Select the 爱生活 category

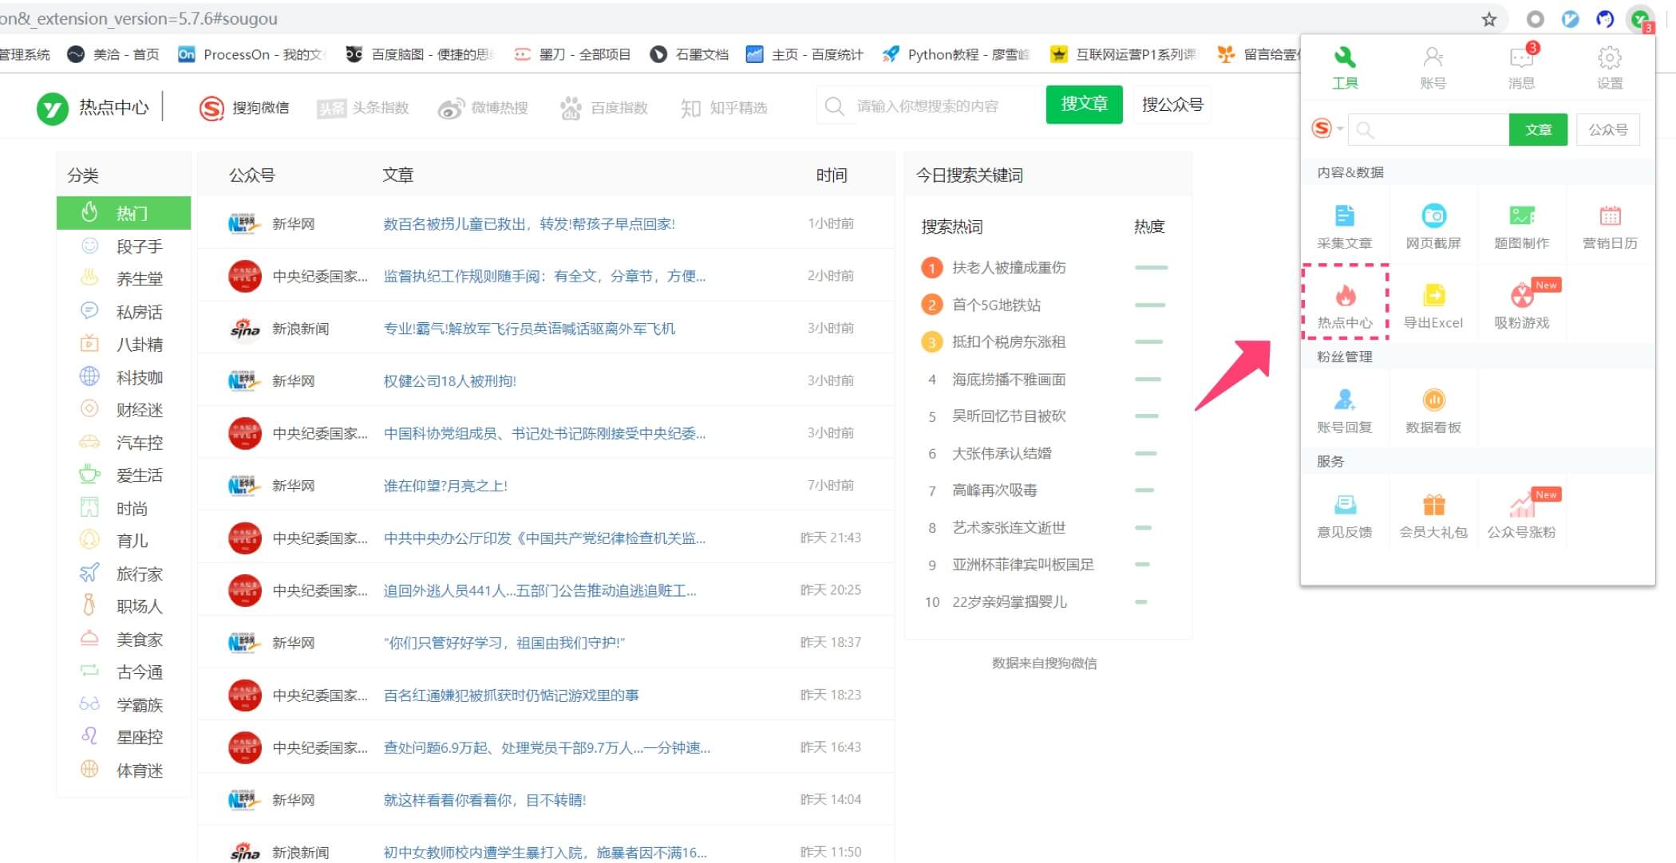pos(124,475)
